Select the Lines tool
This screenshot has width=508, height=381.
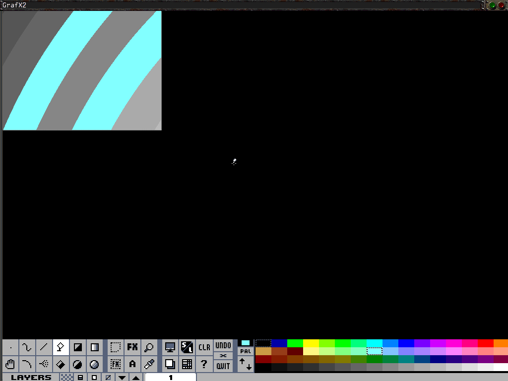[44, 347]
